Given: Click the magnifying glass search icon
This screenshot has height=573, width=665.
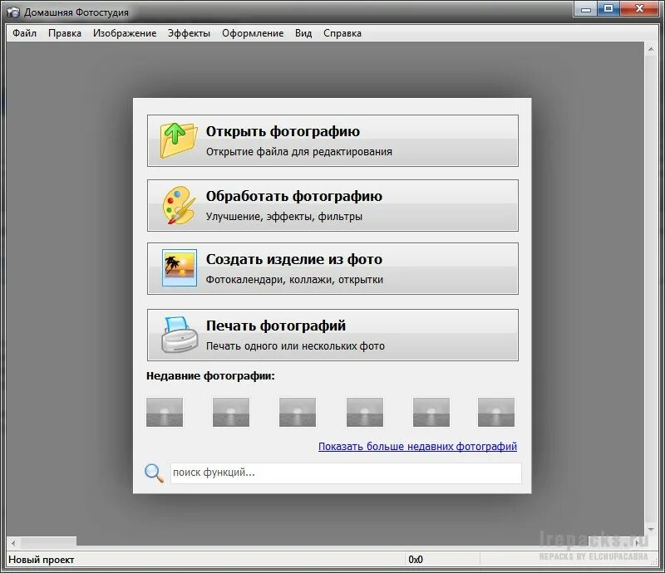Looking at the screenshot, I should click(x=154, y=473).
